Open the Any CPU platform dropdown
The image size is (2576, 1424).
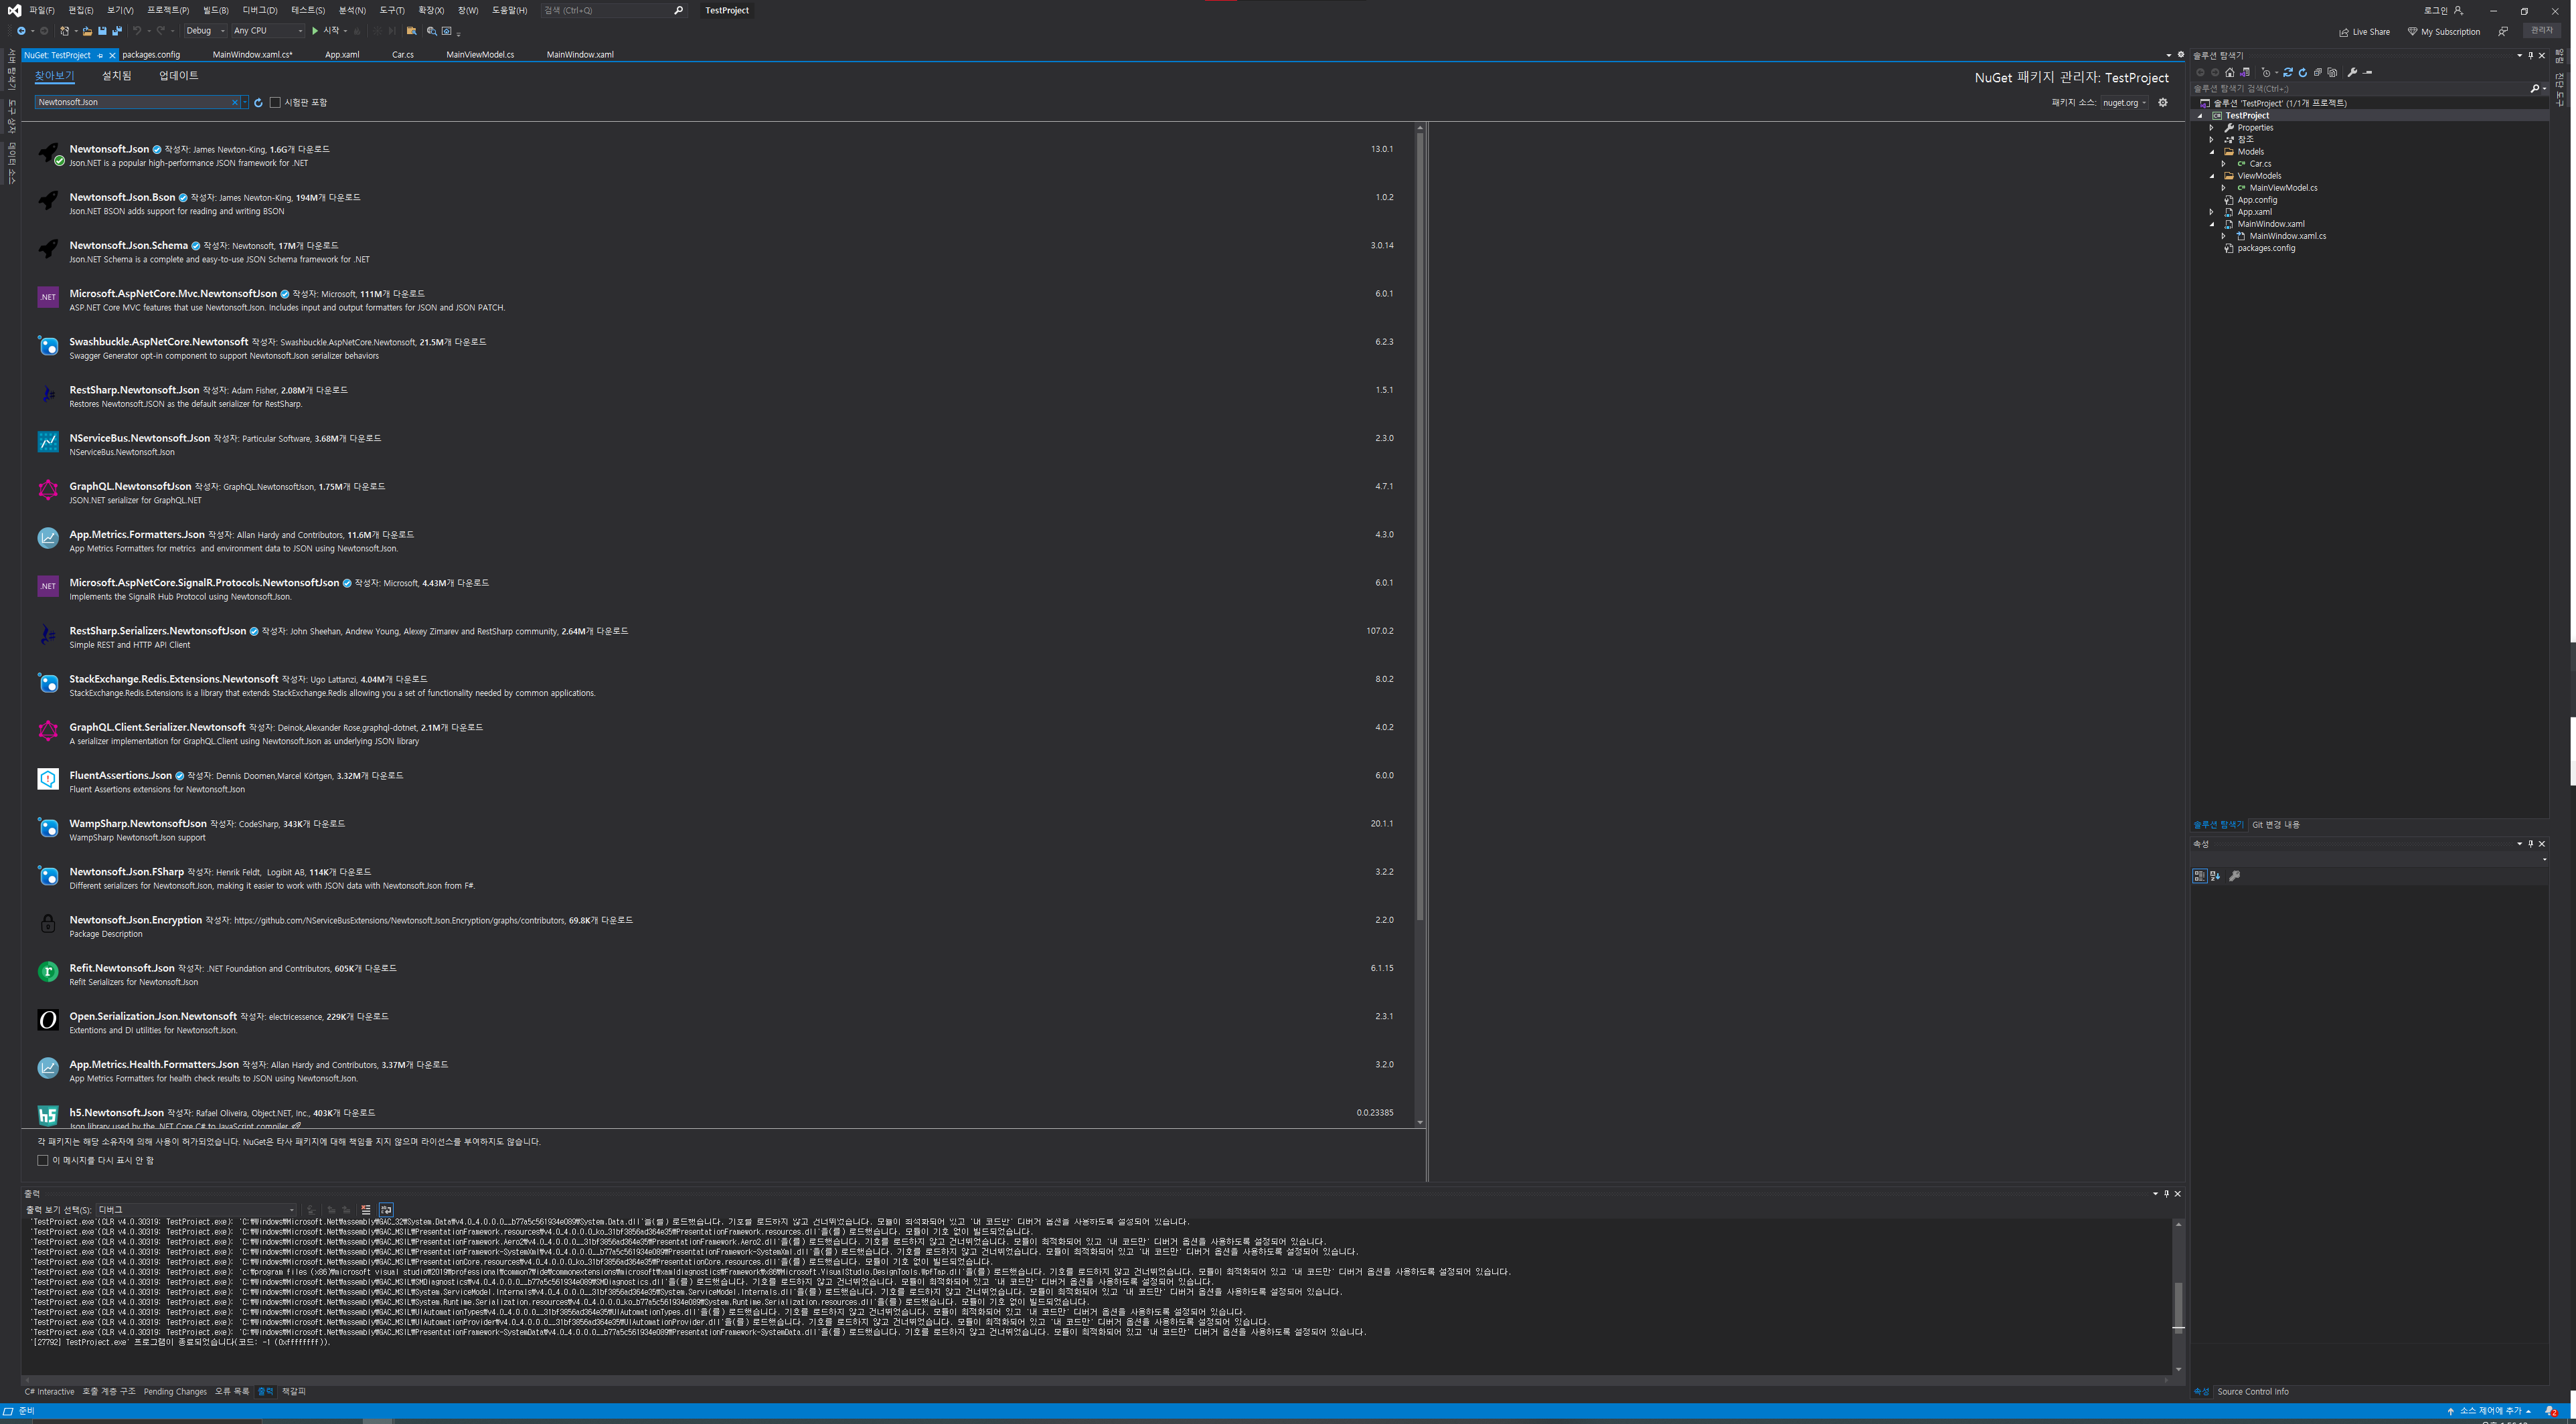(268, 31)
